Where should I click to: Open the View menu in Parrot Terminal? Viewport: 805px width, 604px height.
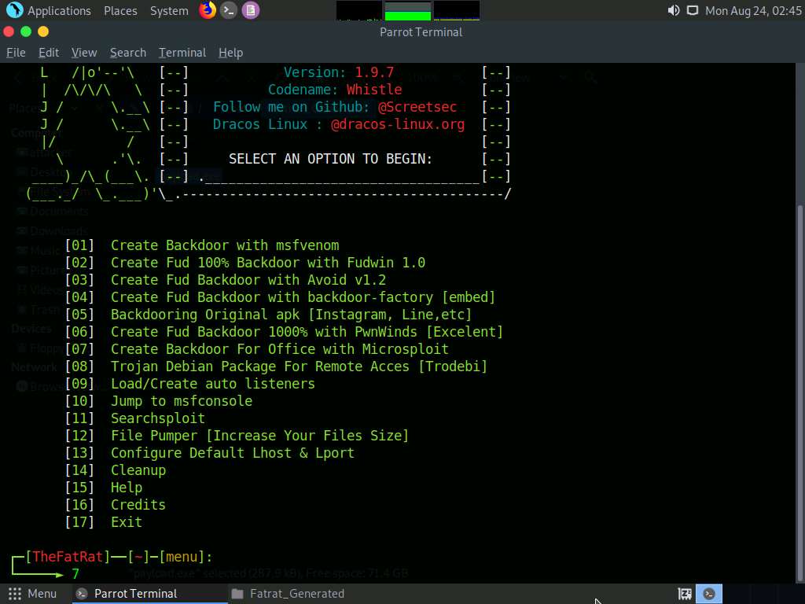(x=84, y=53)
